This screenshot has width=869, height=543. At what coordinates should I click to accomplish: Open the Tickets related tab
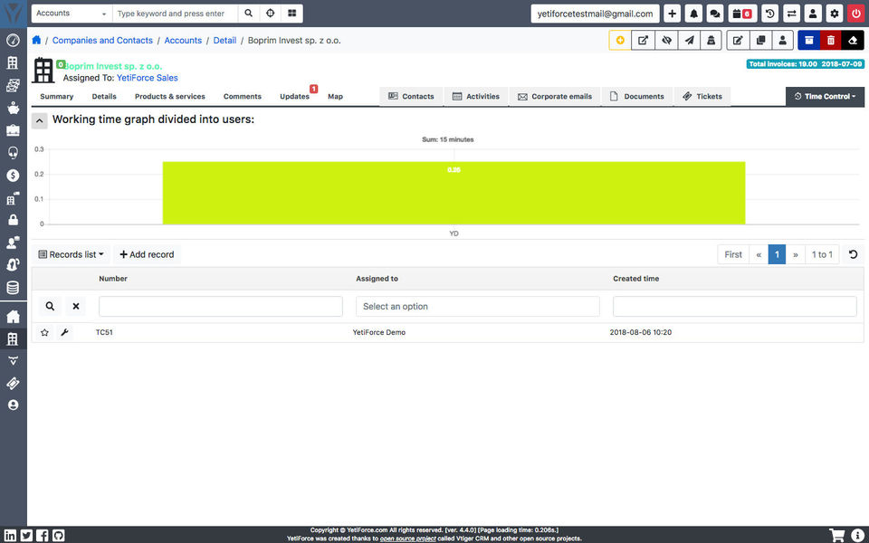(x=702, y=97)
